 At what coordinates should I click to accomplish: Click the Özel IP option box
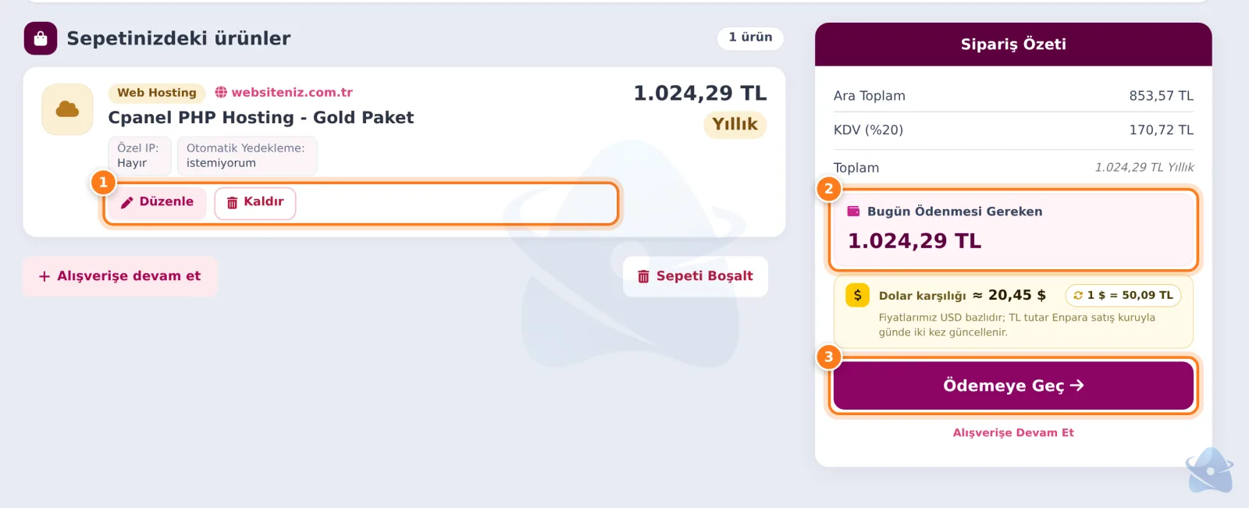pyautogui.click(x=139, y=155)
